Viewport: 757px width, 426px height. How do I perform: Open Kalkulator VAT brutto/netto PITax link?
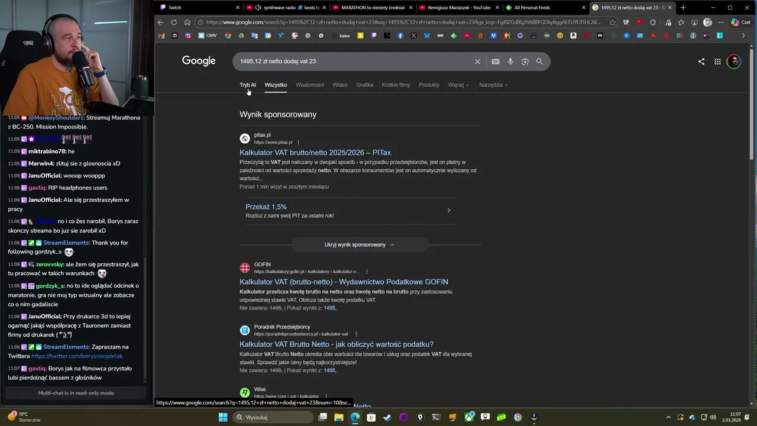click(315, 153)
